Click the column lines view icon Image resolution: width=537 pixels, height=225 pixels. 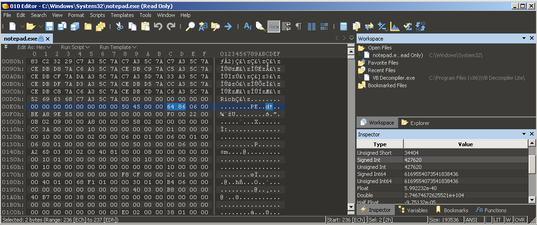(312, 26)
